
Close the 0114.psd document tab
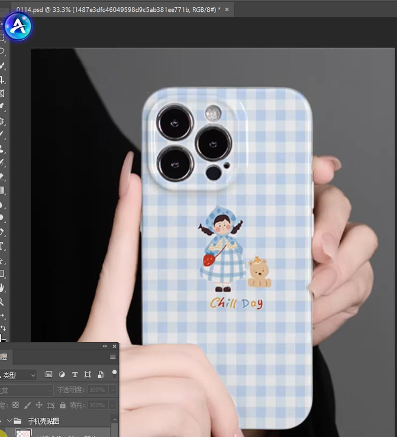tap(227, 10)
